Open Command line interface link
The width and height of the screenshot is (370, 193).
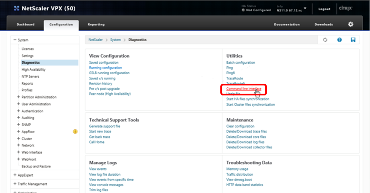(244, 89)
